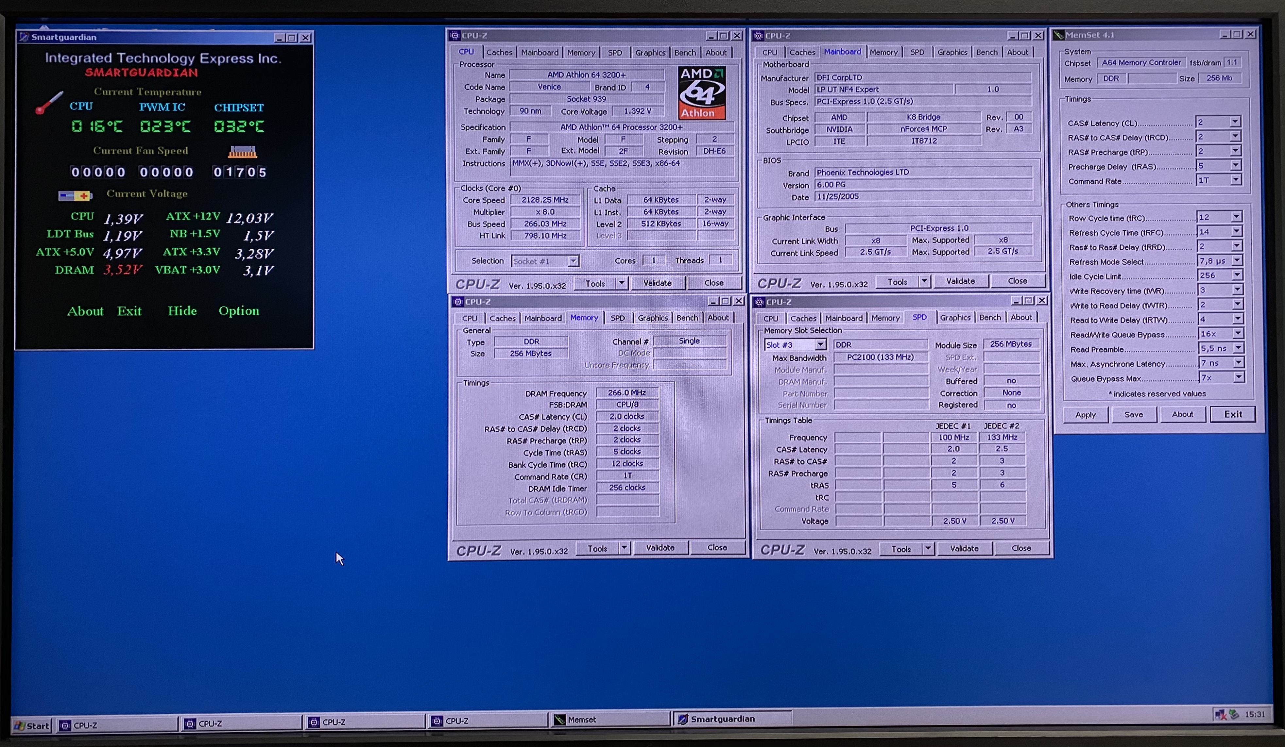Click About link in Smartguardian

click(85, 311)
